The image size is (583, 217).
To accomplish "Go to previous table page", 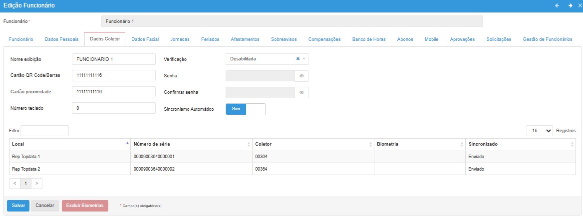I will [x=14, y=184].
